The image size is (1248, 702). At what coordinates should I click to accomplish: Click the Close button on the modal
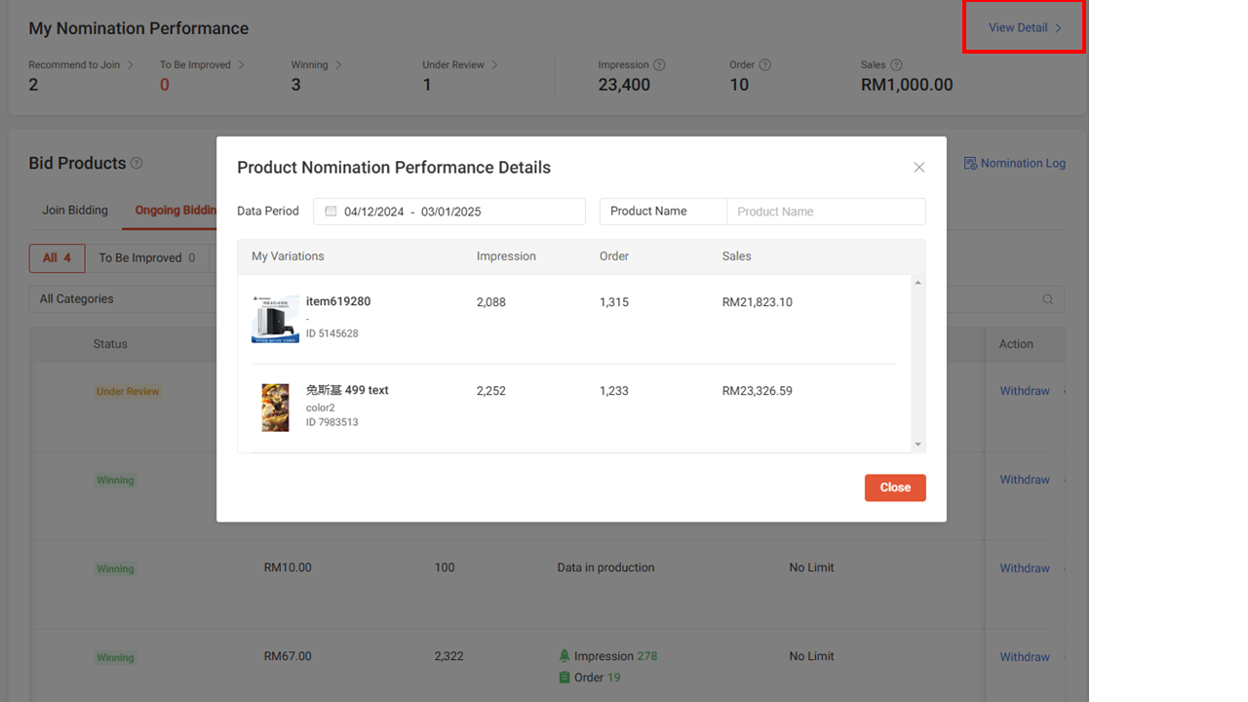click(x=894, y=487)
